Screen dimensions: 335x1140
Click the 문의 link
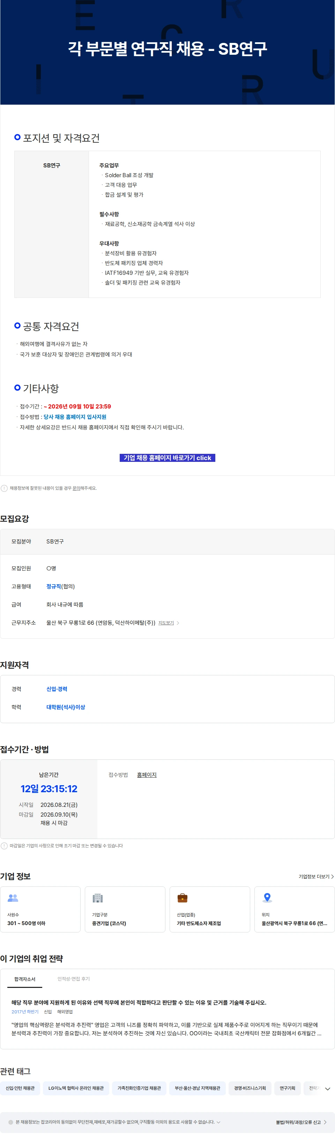tap(76, 488)
